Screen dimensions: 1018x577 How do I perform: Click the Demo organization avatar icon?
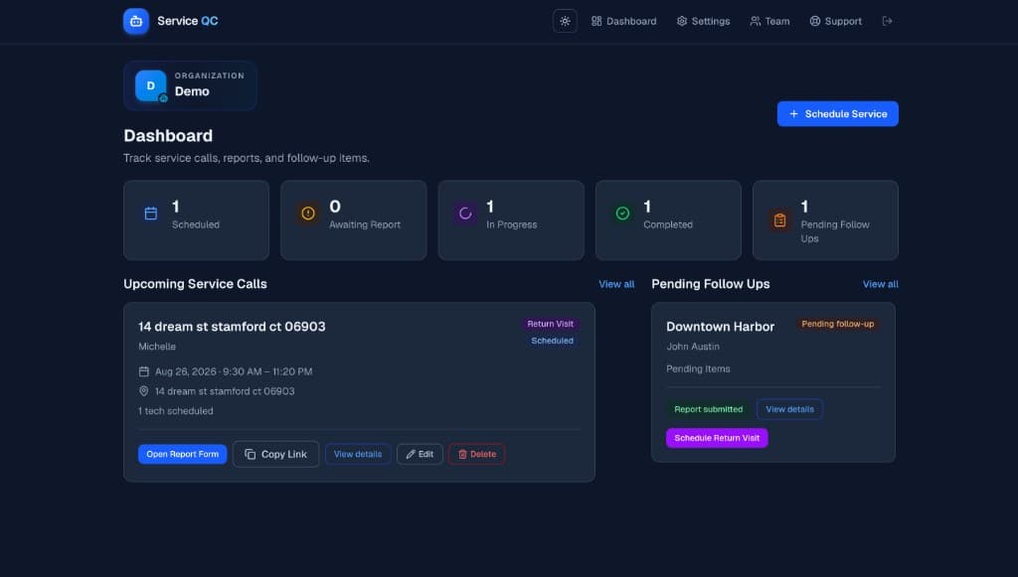click(x=151, y=85)
